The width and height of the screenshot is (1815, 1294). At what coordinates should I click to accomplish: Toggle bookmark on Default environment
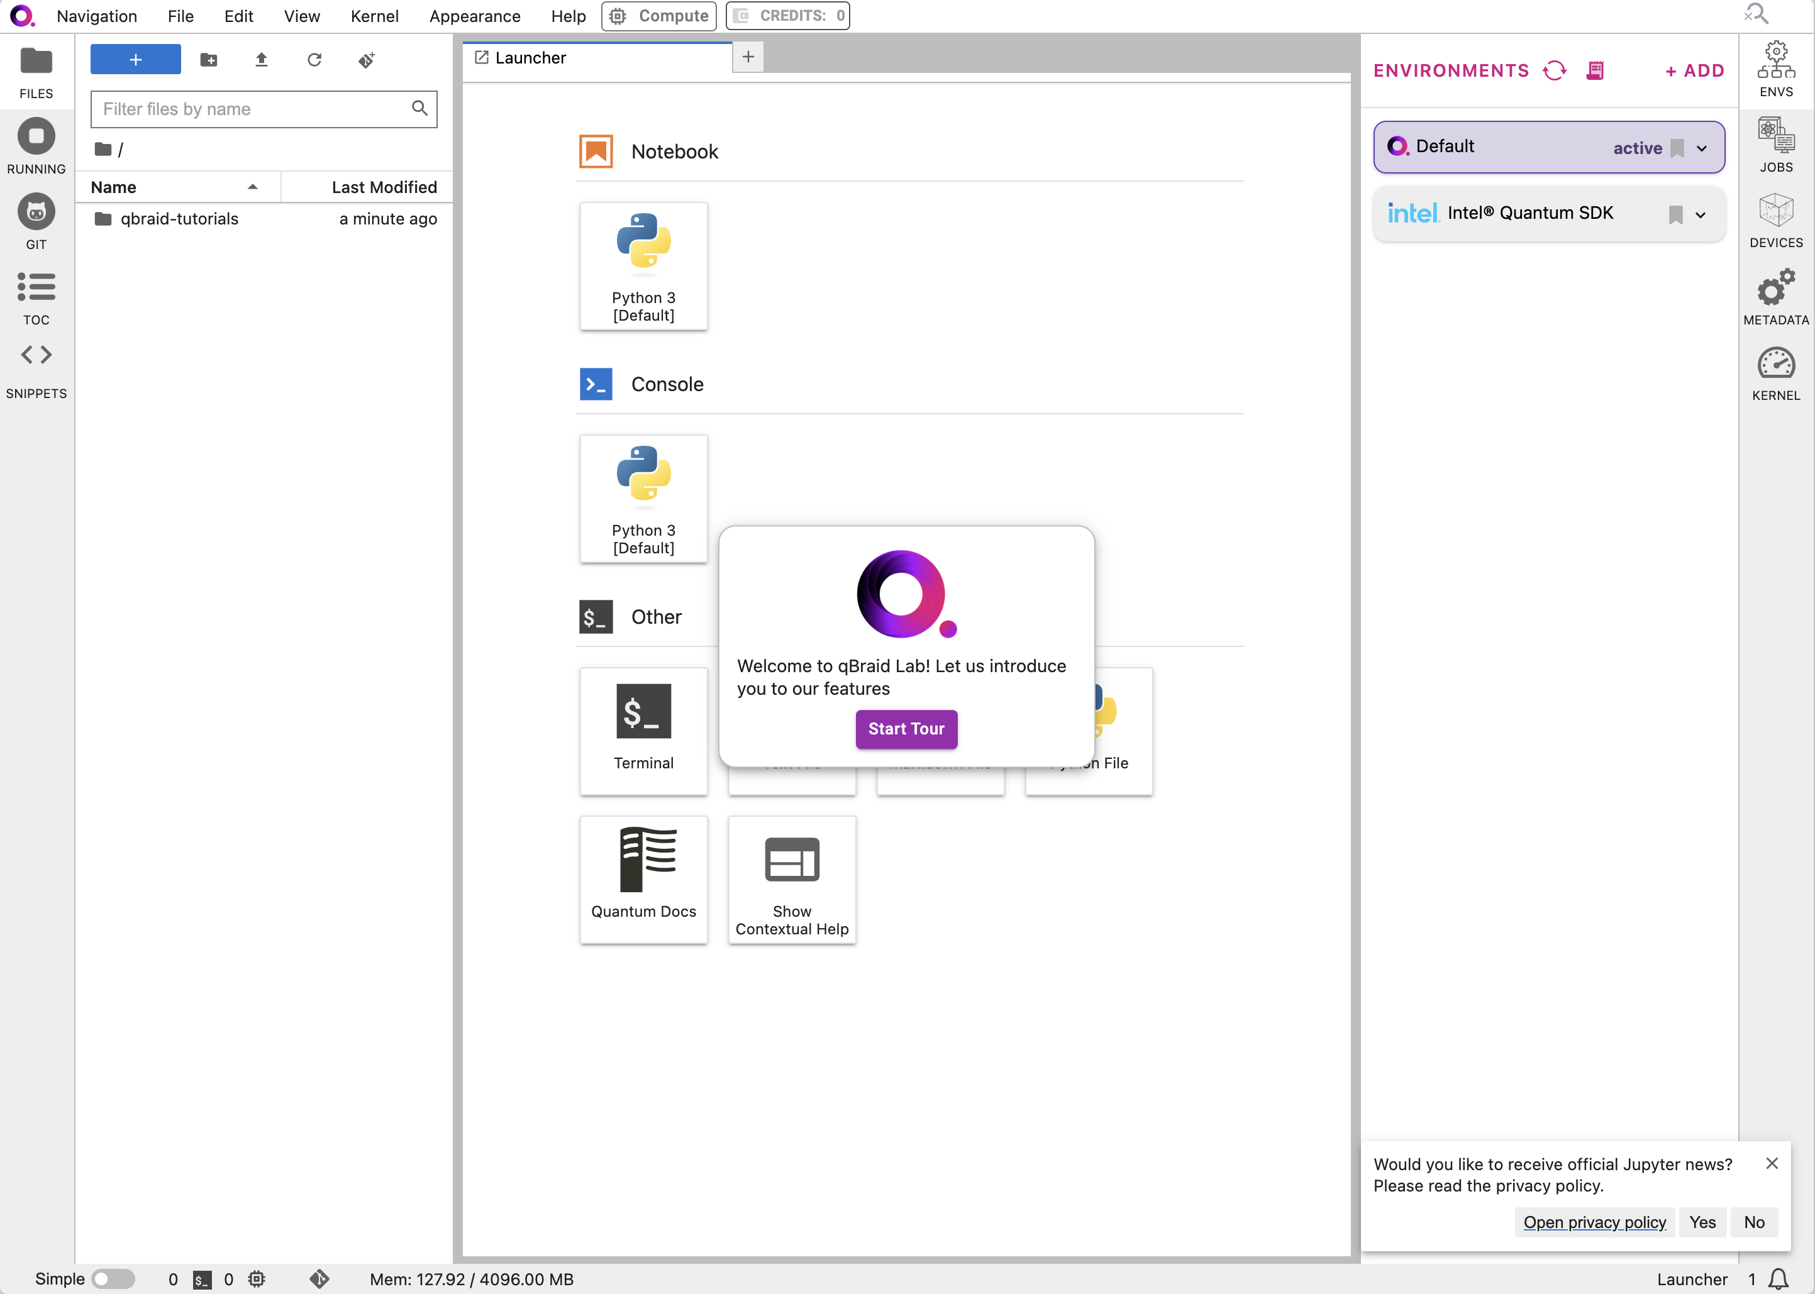point(1677,148)
